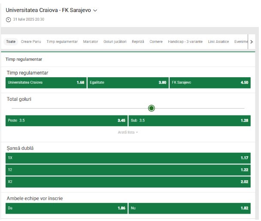Image resolution: width=261 pixels, height=221 pixels.
Task: Click the Timp regulamentar market heading above odds
Action: pyautogui.click(x=27, y=73)
